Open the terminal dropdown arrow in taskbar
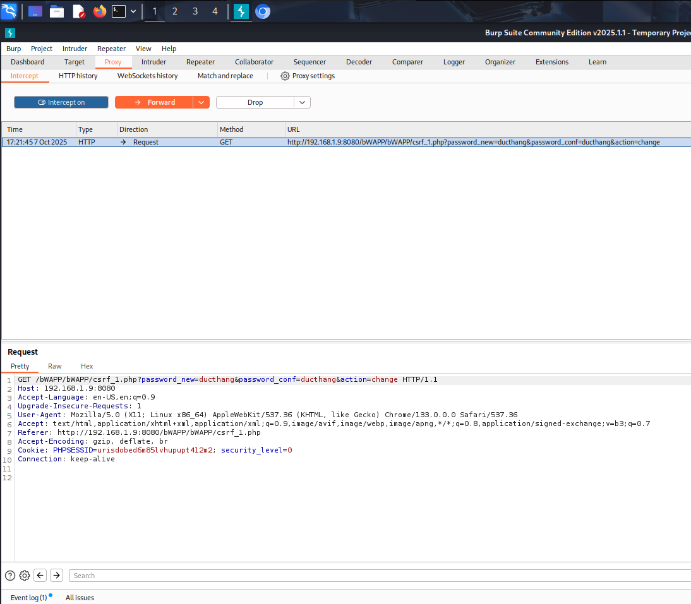The image size is (691, 604). coord(133,11)
